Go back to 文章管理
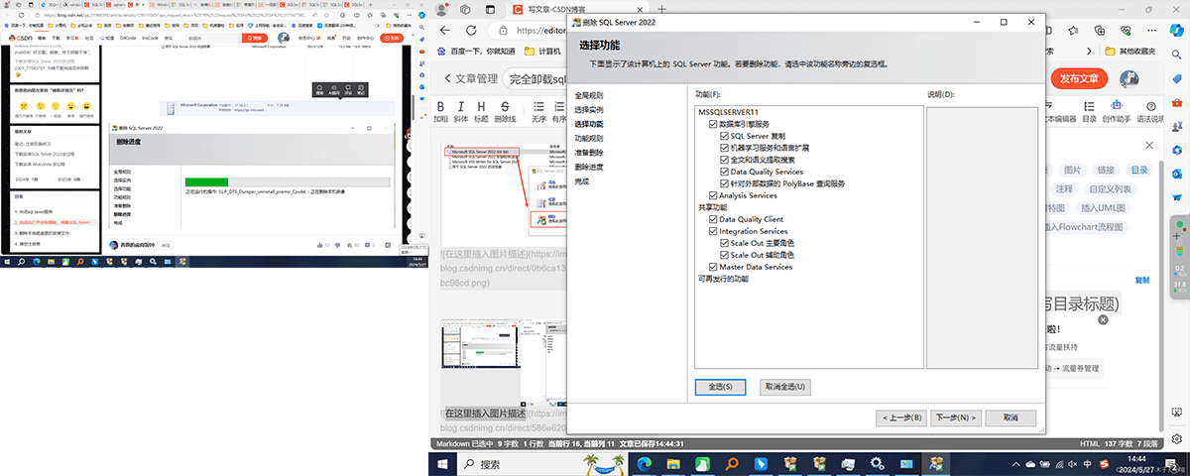Viewport: 1190px width, 476px height. (470, 78)
